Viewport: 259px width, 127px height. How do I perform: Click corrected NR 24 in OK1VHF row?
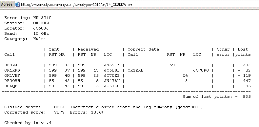pos(185,75)
